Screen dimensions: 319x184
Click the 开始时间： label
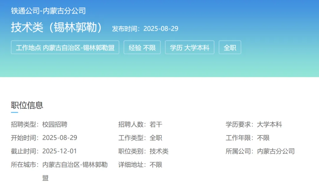(x=25, y=138)
